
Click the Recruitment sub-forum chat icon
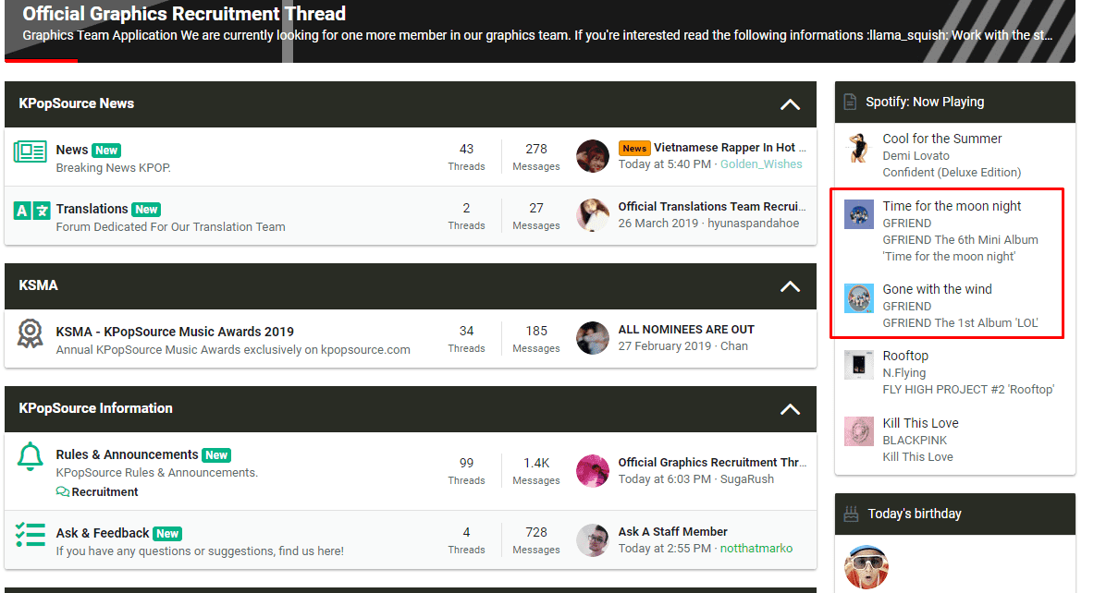tap(62, 492)
